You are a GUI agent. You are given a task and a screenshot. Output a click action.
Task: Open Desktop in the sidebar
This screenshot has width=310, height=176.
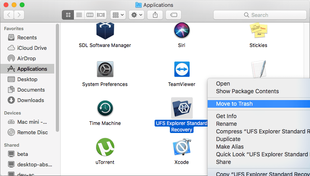pos(27,79)
